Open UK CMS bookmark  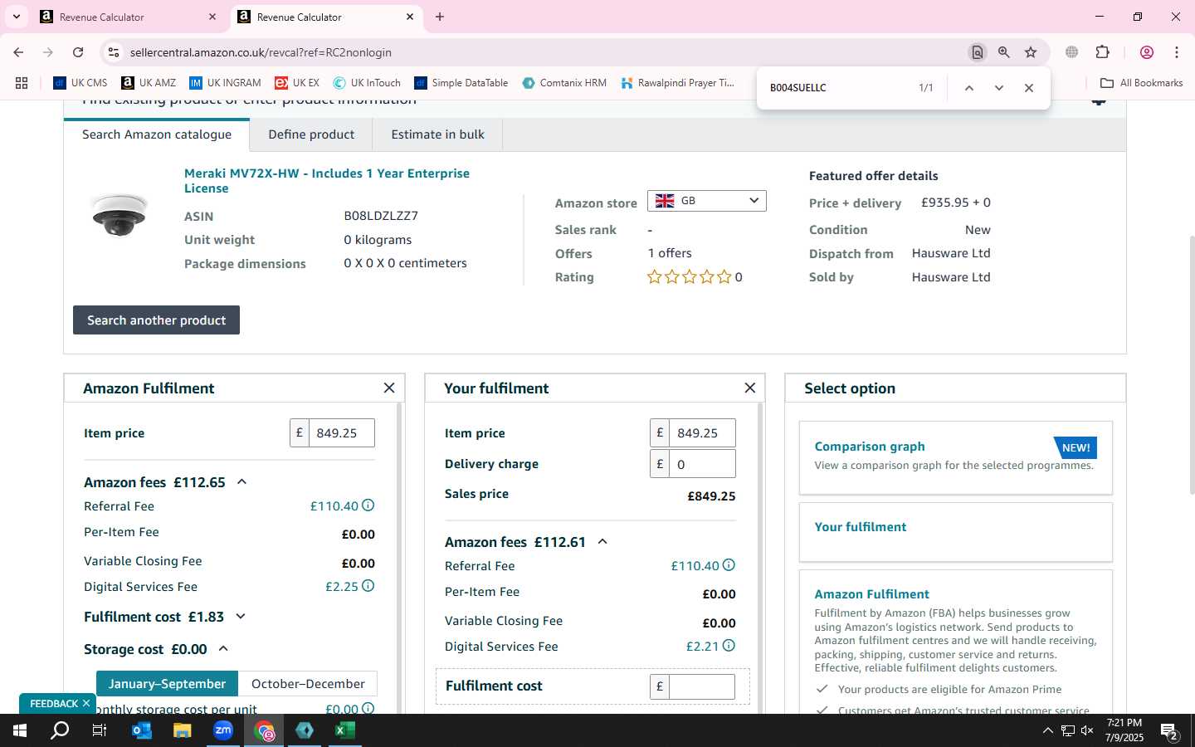[80, 83]
